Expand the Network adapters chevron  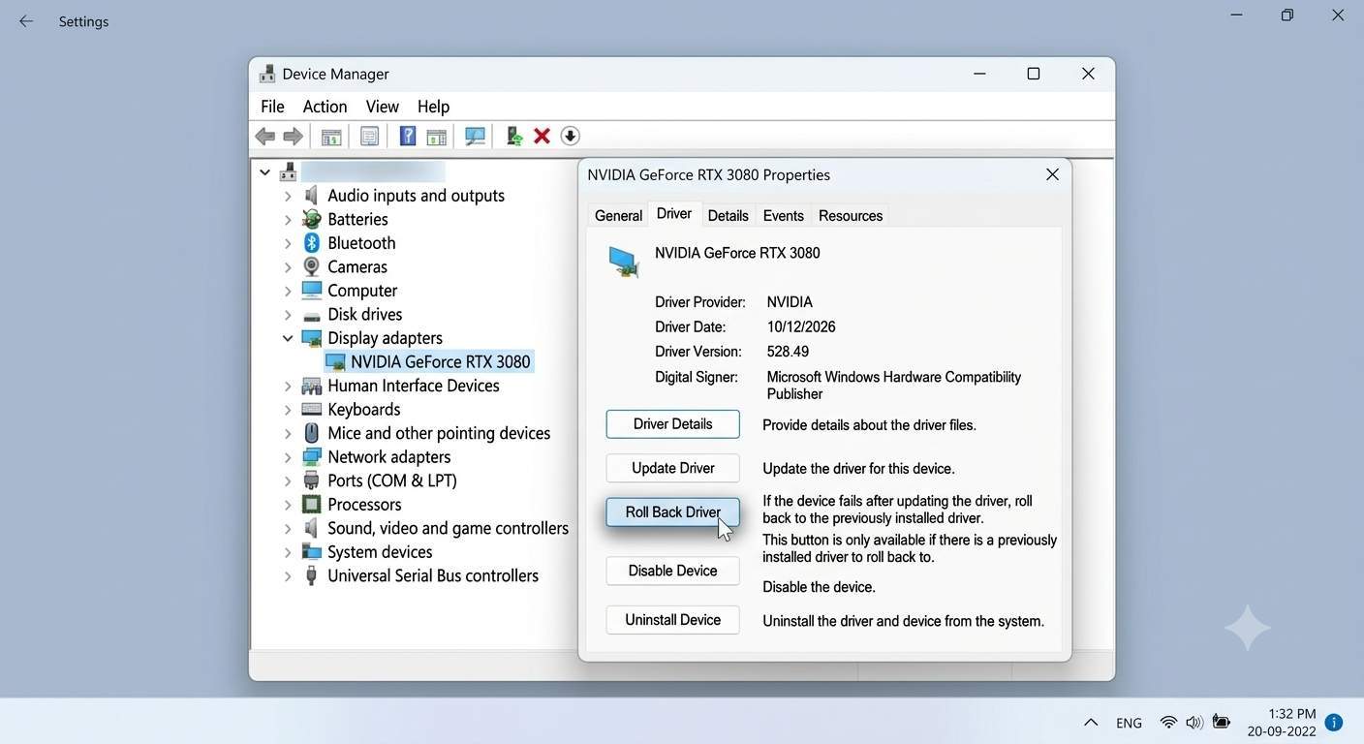288,457
